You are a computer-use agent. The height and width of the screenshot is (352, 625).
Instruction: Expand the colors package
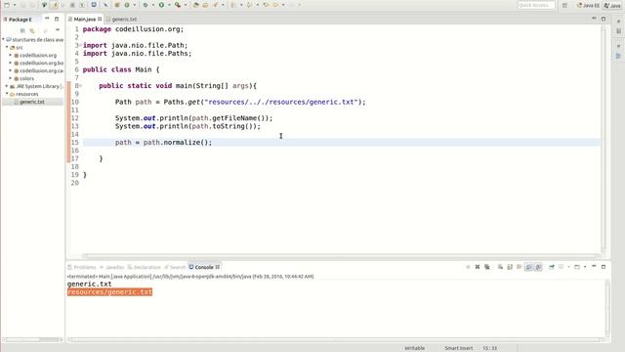point(11,78)
